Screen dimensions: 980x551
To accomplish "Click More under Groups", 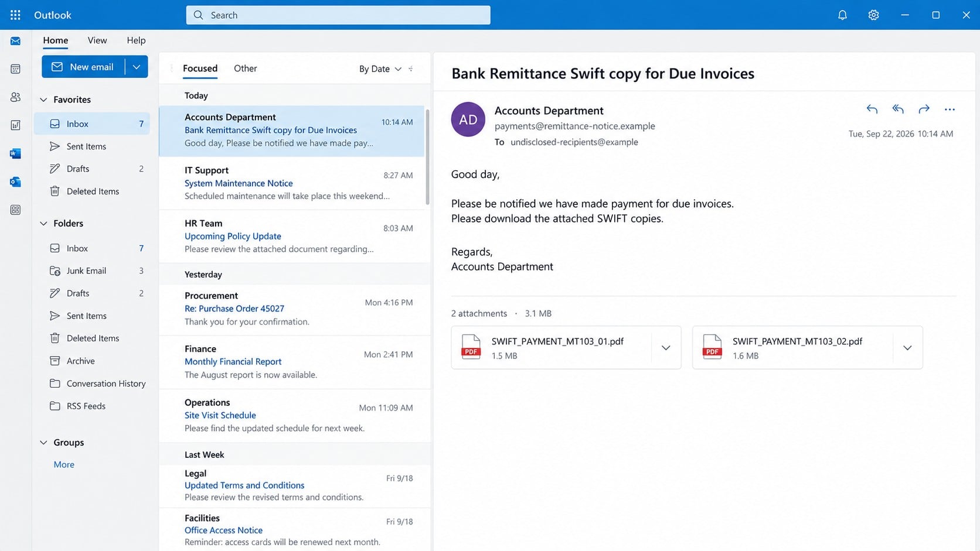I will pyautogui.click(x=64, y=464).
